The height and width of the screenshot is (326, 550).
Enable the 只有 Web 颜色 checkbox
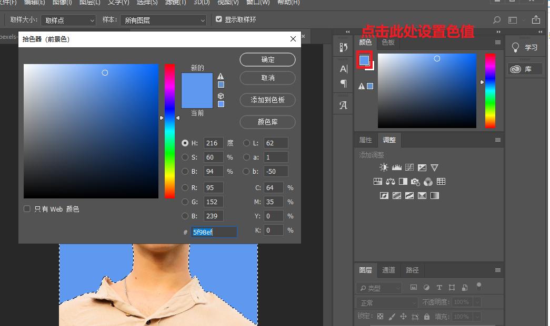(x=27, y=208)
